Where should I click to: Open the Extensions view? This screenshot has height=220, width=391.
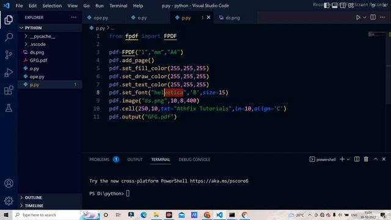click(x=9, y=90)
